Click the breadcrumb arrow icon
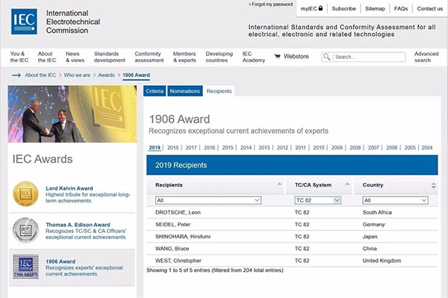Viewport: 448px width, 298px height. pos(16,75)
